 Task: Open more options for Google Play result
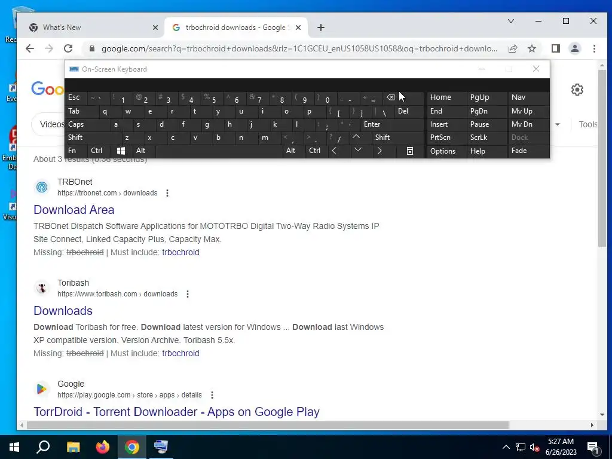click(212, 396)
